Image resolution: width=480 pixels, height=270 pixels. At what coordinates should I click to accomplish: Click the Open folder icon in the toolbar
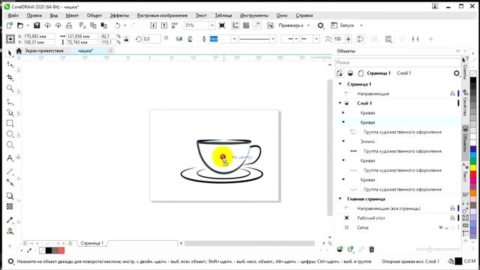(20, 25)
